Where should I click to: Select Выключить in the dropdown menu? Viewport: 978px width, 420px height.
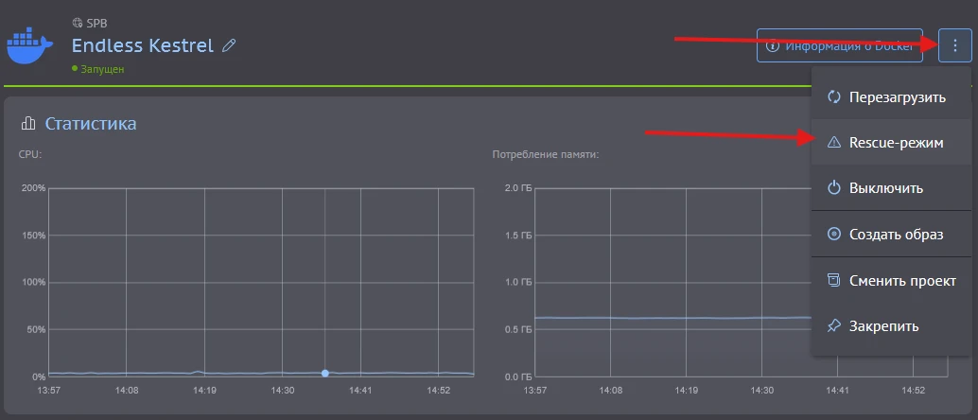click(891, 188)
